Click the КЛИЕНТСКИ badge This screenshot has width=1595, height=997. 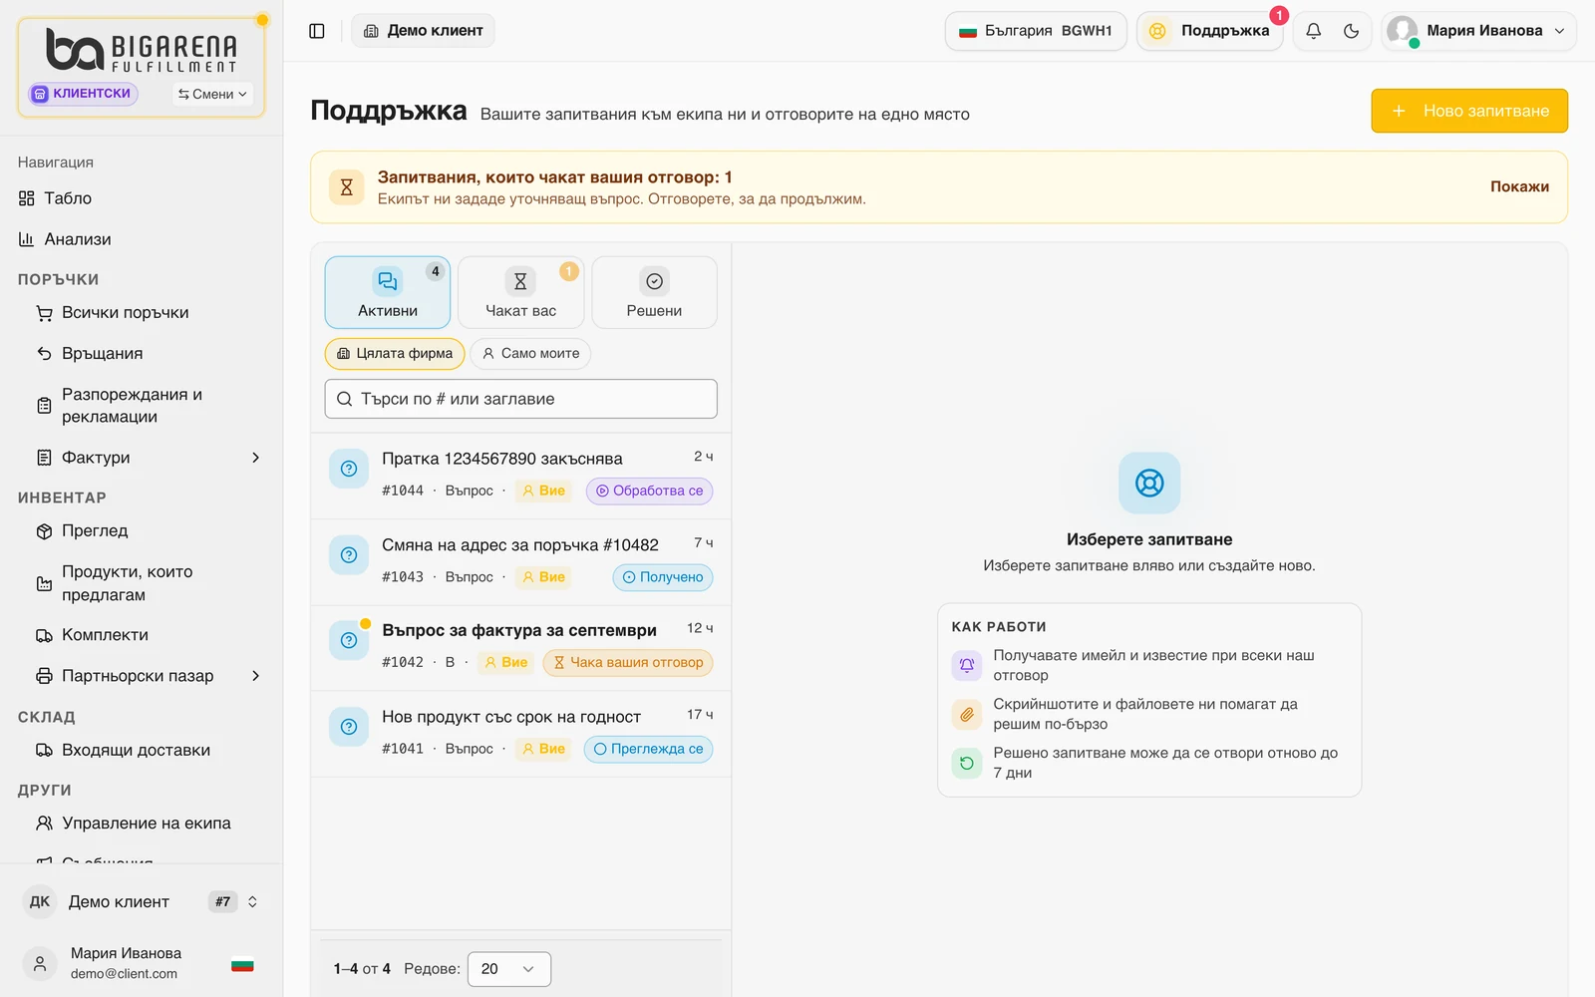click(84, 94)
